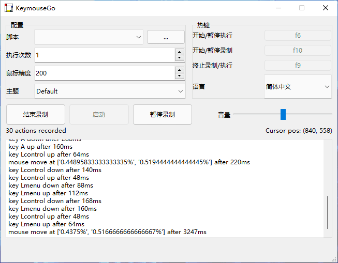Expand the 主题 Default theme dropdown
The height and width of the screenshot is (263, 338).
[x=109, y=91]
